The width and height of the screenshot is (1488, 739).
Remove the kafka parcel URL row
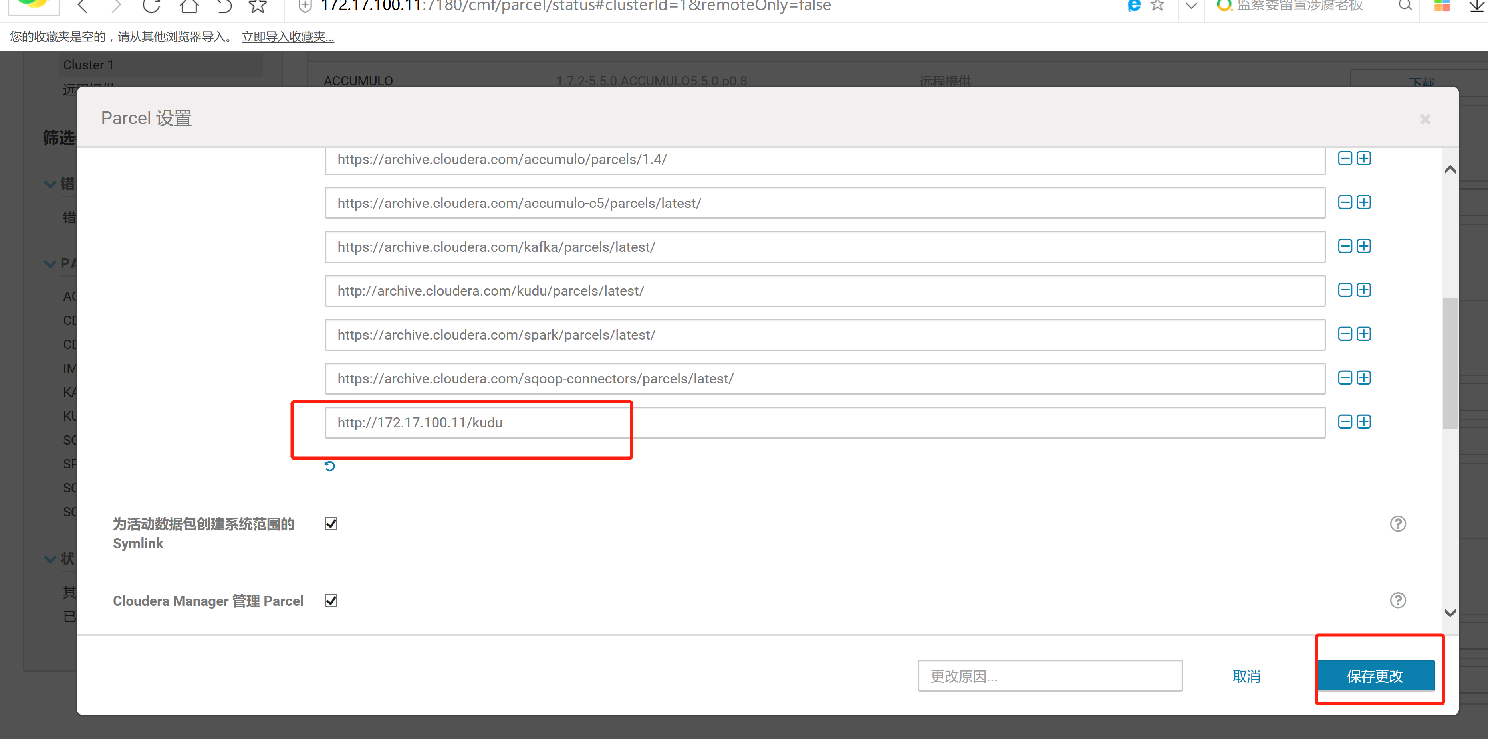point(1345,246)
